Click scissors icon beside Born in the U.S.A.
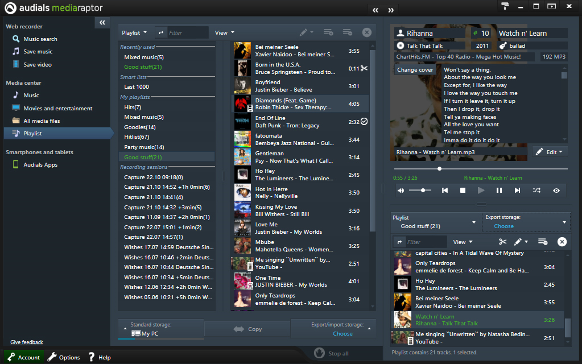This screenshot has height=364, width=582. 364,69
